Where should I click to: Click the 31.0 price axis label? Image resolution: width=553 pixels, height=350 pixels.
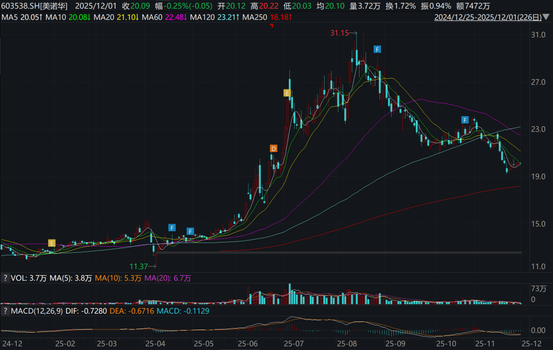(538, 35)
